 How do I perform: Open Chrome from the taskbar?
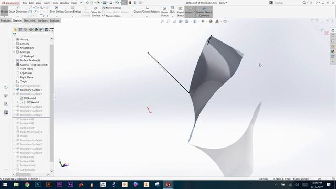point(27,184)
